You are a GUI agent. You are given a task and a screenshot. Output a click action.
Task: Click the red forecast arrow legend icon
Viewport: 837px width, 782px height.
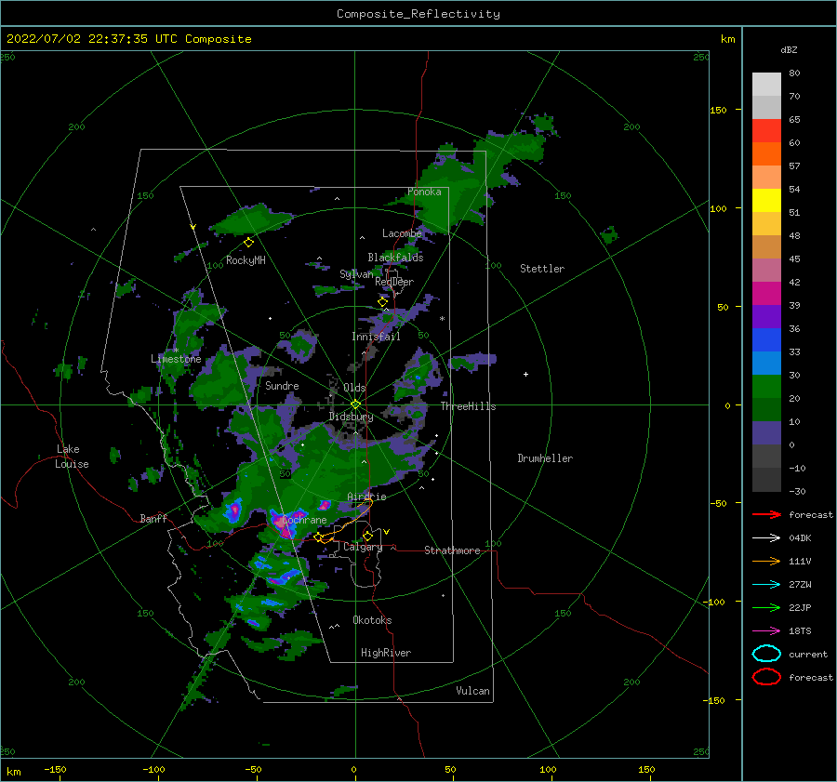(766, 514)
